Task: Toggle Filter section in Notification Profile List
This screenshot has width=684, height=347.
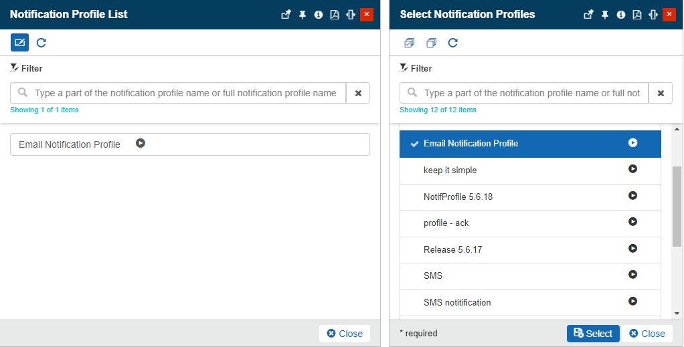Action: 26,68
